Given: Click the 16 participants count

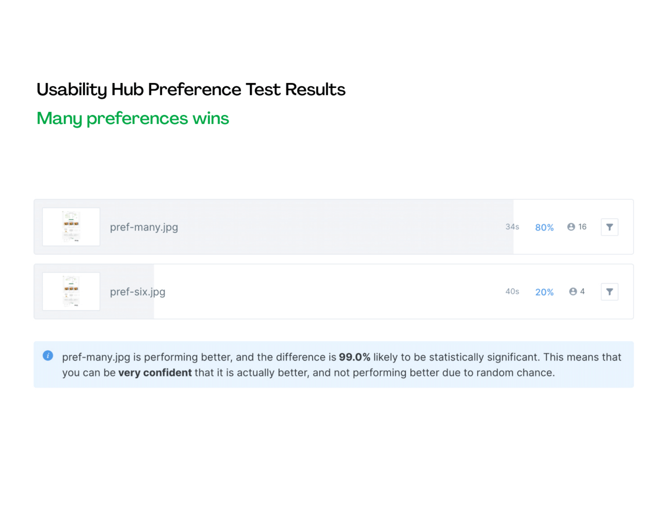Looking at the screenshot, I should [x=582, y=226].
